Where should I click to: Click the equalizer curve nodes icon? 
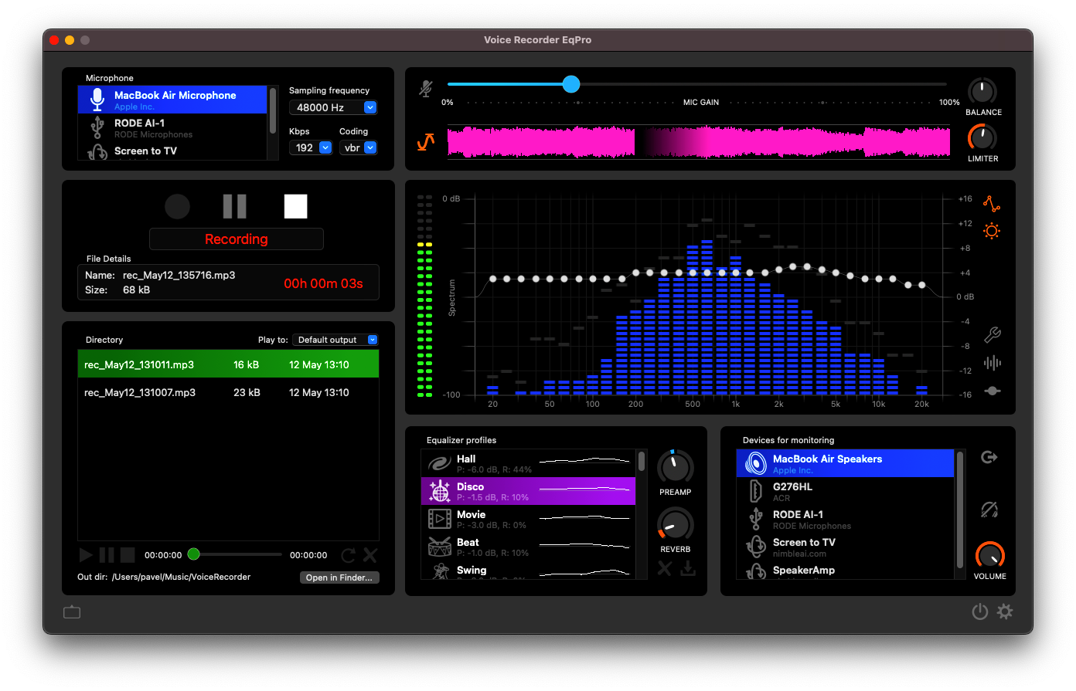pos(992,204)
